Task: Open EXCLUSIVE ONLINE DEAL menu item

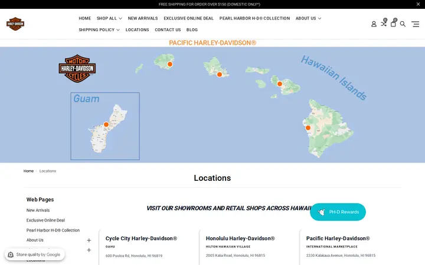Action: 189,18
